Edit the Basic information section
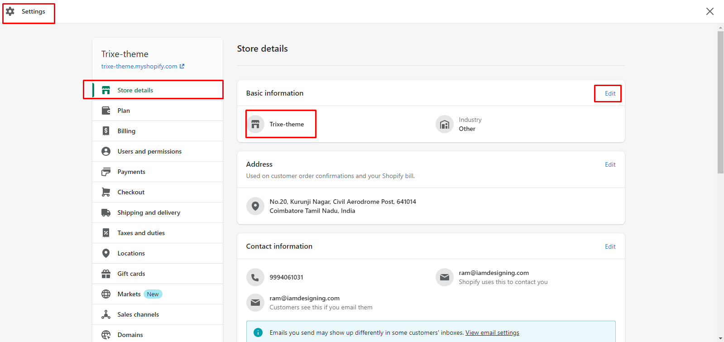This screenshot has width=724, height=342. click(610, 93)
